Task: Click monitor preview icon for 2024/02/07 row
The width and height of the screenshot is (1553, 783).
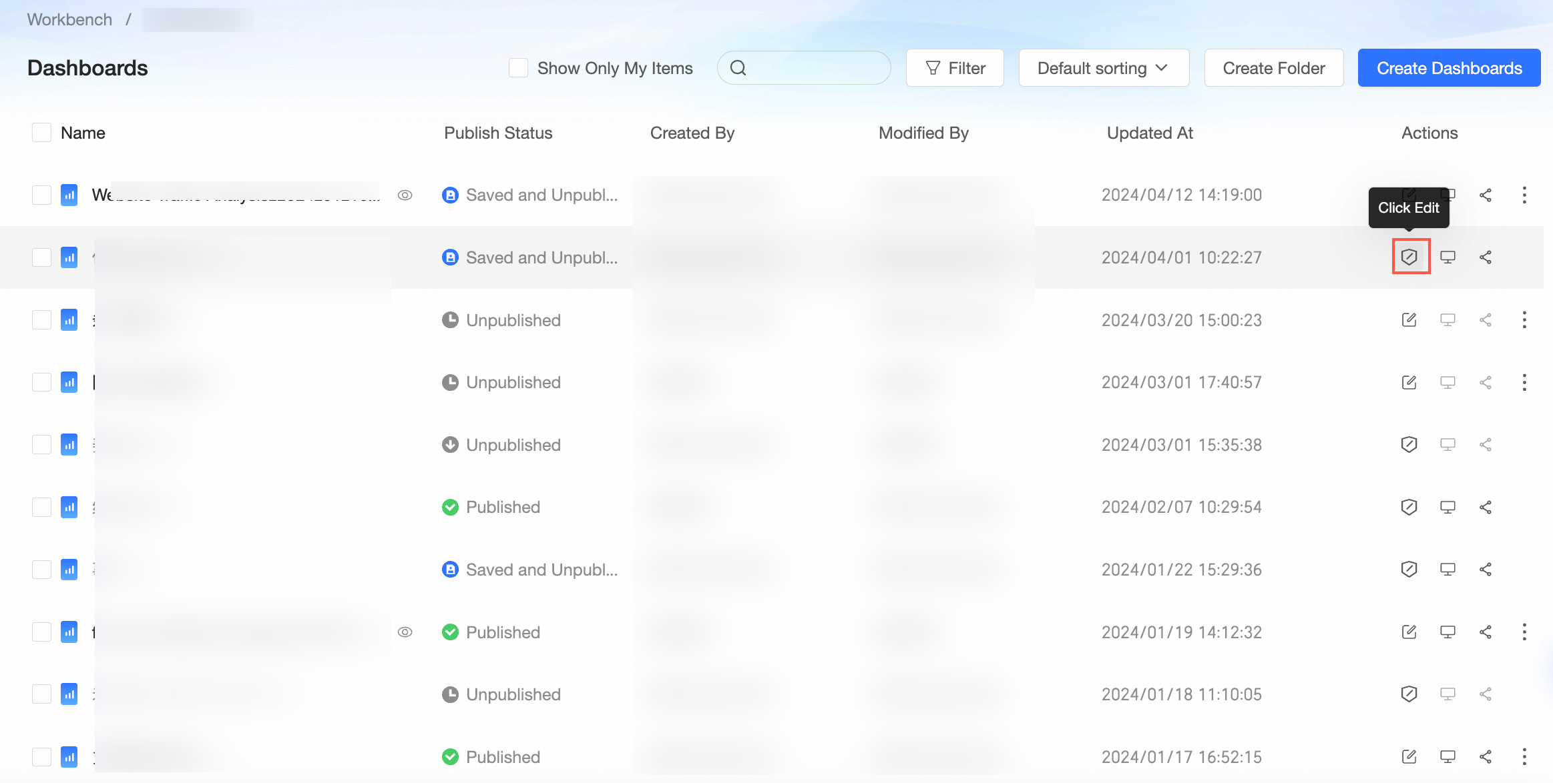Action: pos(1448,508)
